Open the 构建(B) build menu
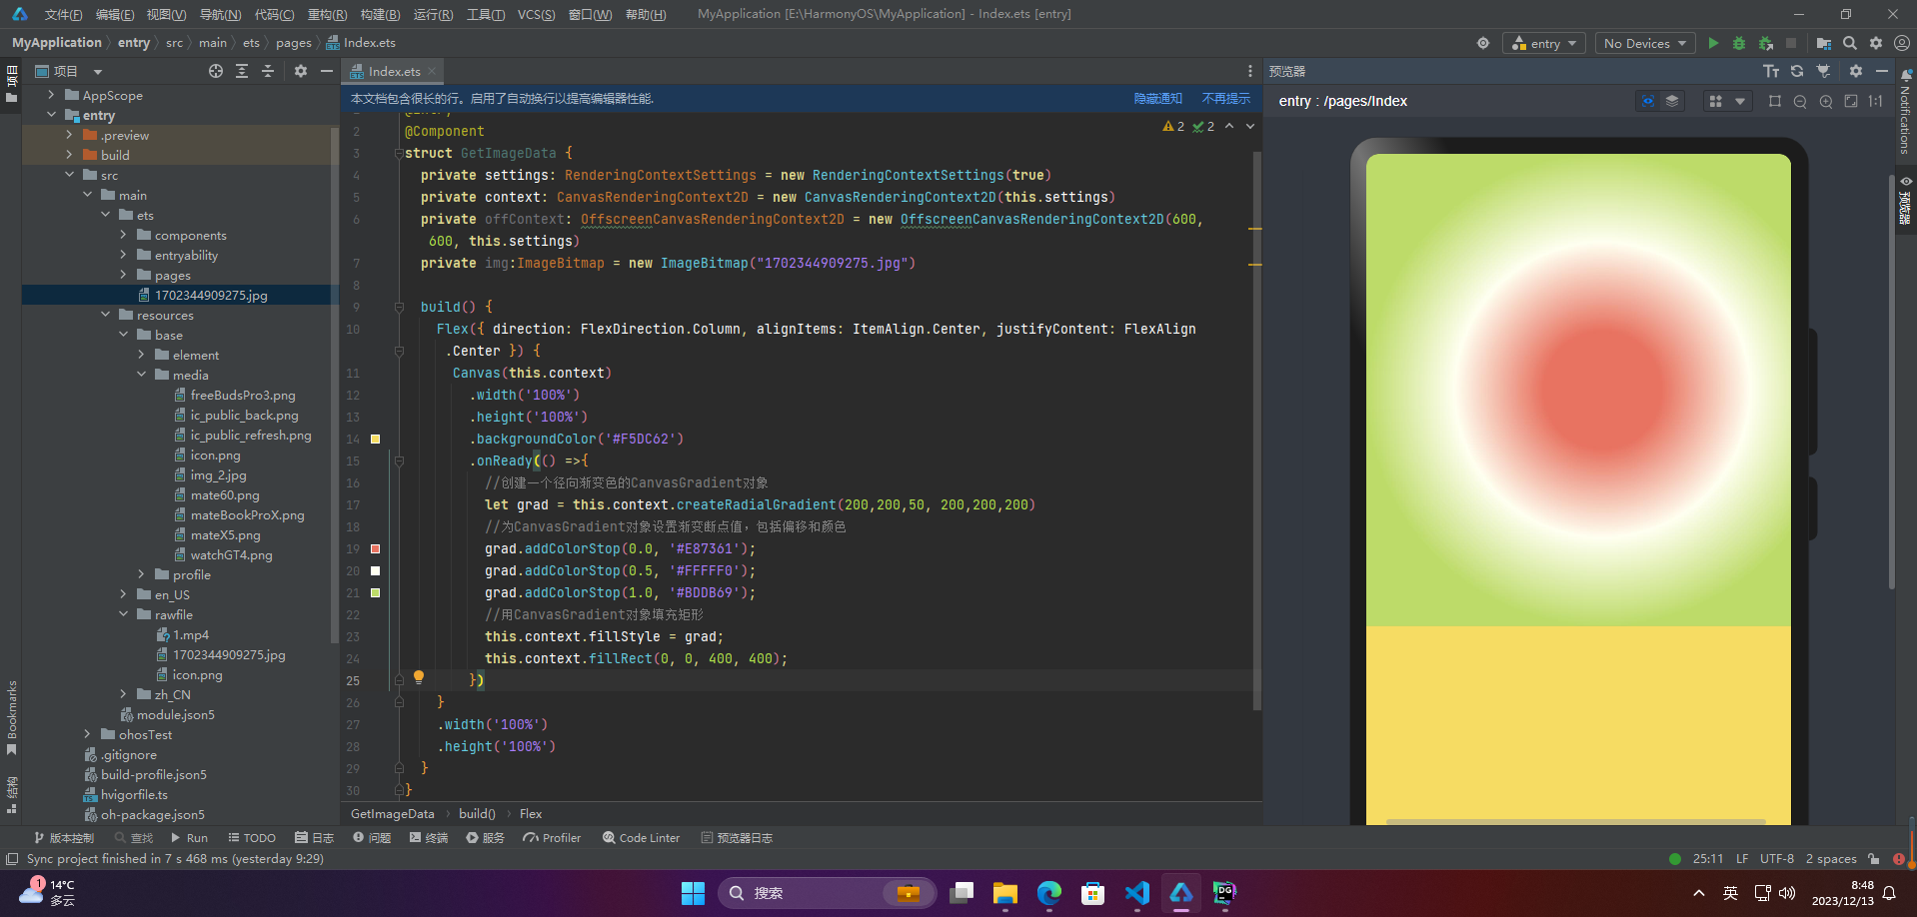Viewport: 1917px width, 917px height. point(380,14)
